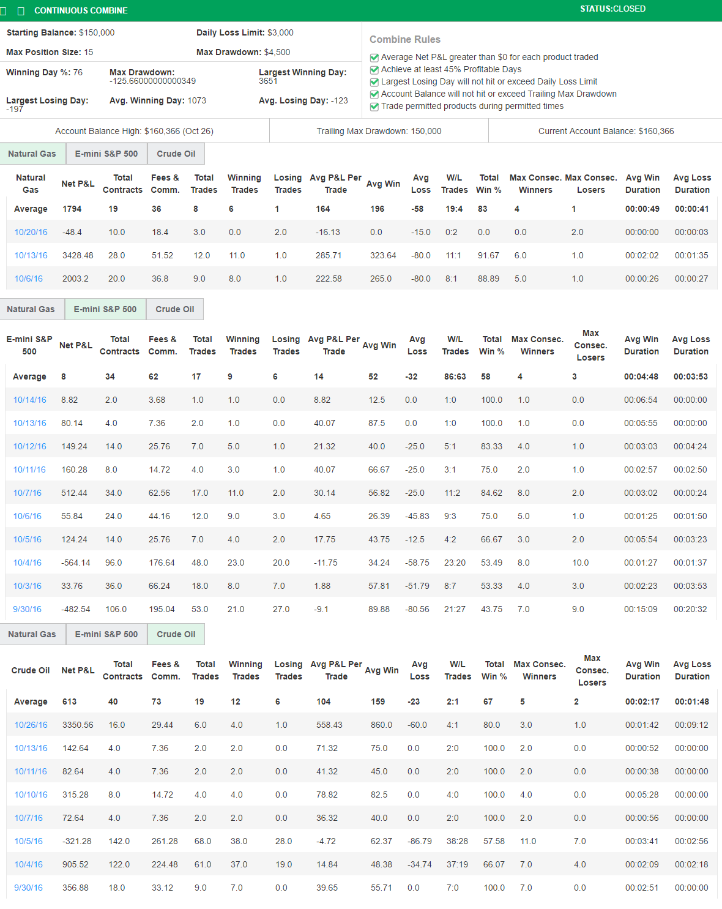Open the 9/30/16 link in the E-mini table

(27, 609)
